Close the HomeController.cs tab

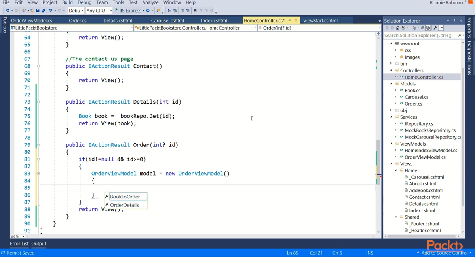point(296,21)
